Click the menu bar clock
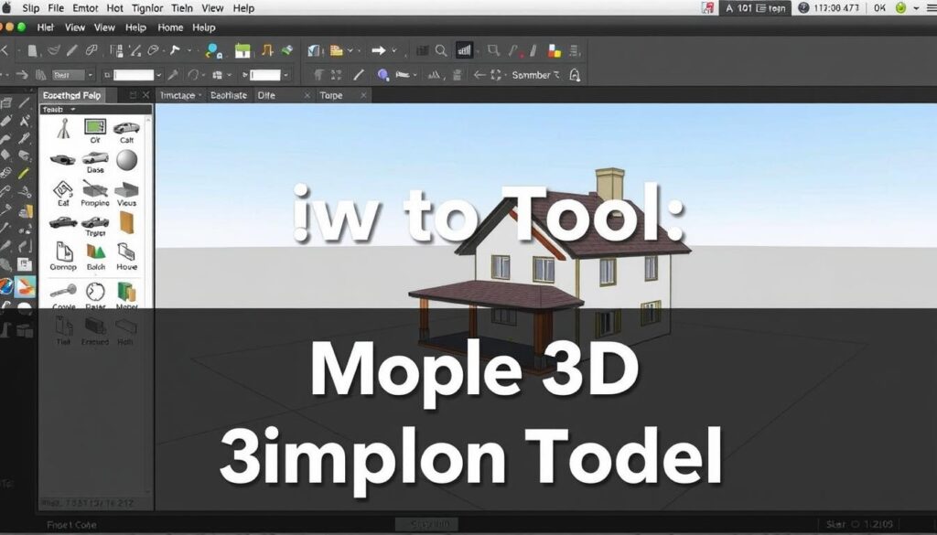The height and width of the screenshot is (535, 937). [x=836, y=8]
